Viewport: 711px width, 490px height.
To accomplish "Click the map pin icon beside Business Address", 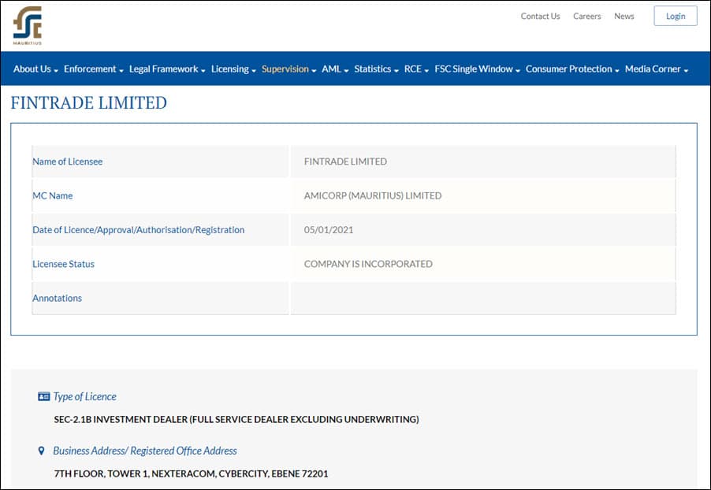I will pos(42,451).
